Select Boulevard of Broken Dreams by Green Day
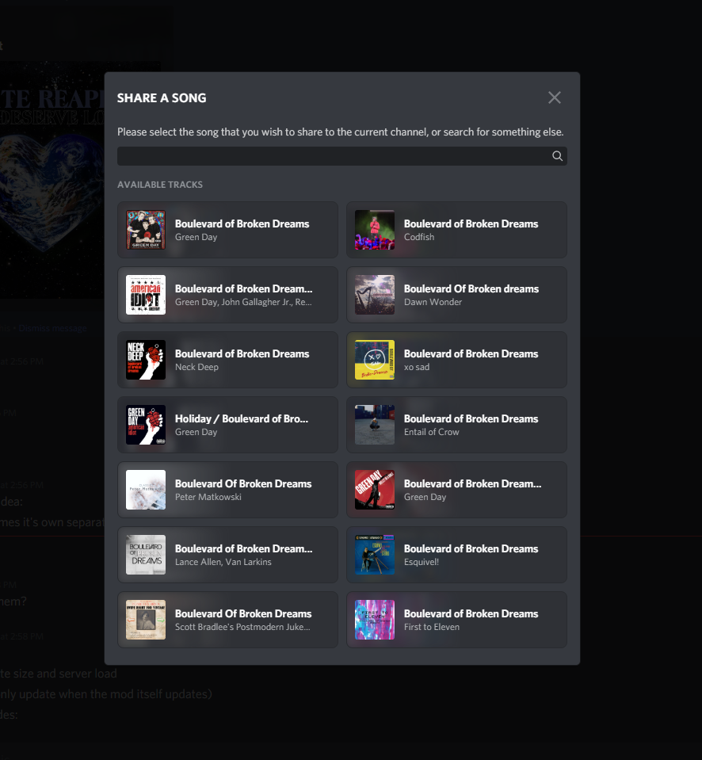Viewport: 702px width, 760px height. point(227,230)
